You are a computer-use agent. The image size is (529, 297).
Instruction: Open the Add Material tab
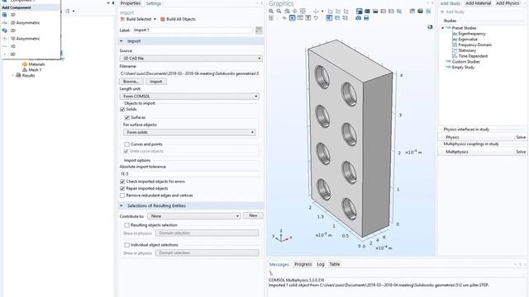478,3
